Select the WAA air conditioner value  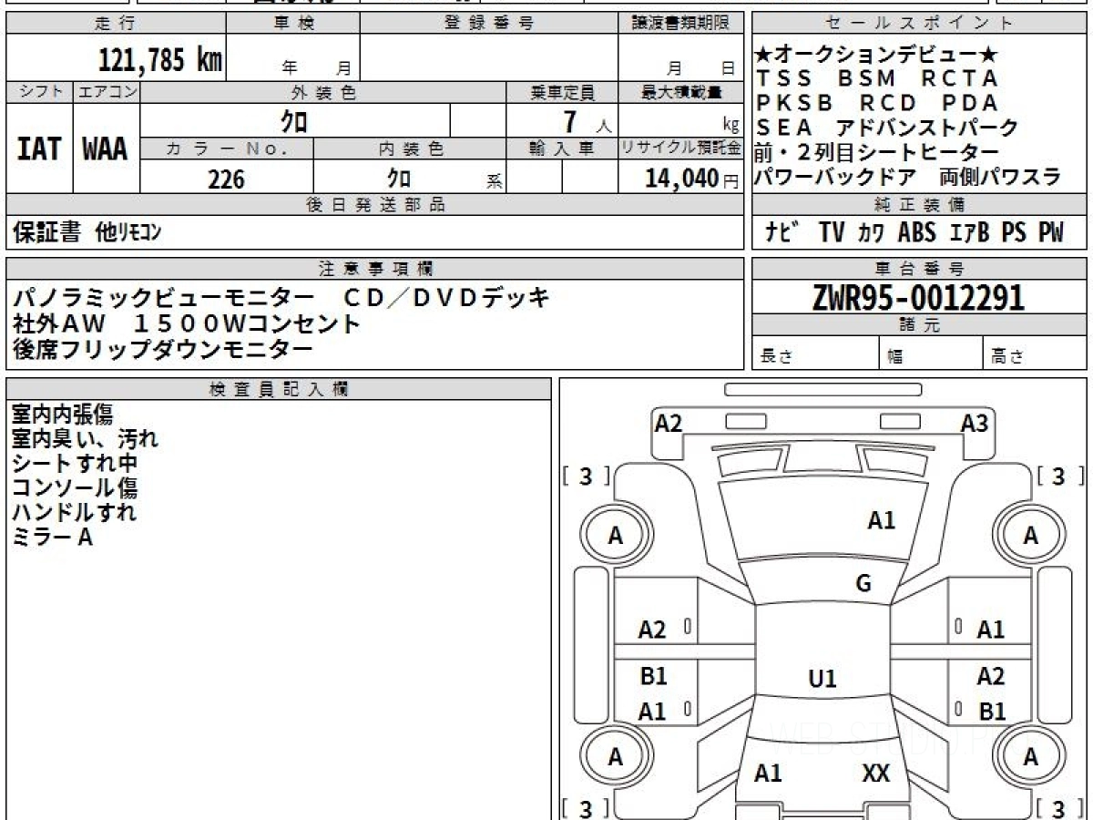106,149
